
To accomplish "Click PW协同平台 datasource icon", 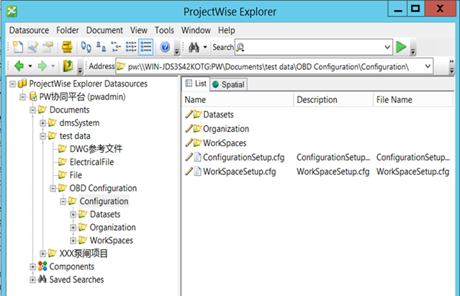I will (x=33, y=97).
